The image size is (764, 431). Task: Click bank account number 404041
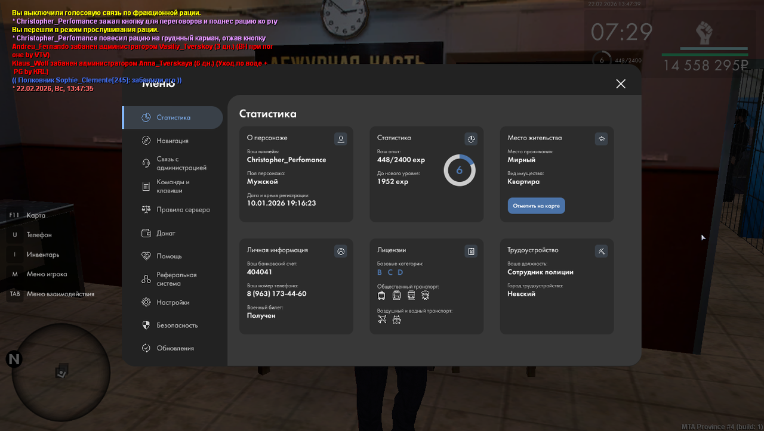pyautogui.click(x=260, y=272)
